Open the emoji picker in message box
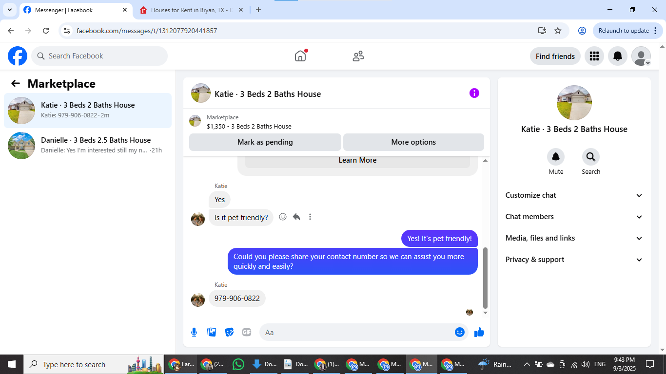The width and height of the screenshot is (666, 374). tap(460, 332)
